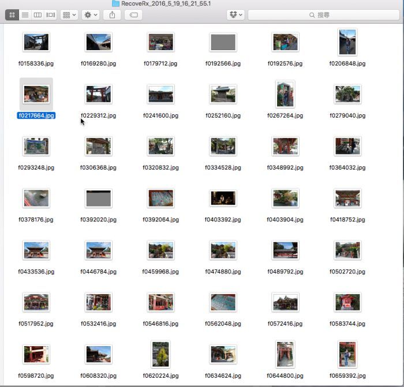Image resolution: width=404 pixels, height=387 pixels.
Task: Select the torii gate thumbnail f0229312.jpg
Action: point(99,94)
